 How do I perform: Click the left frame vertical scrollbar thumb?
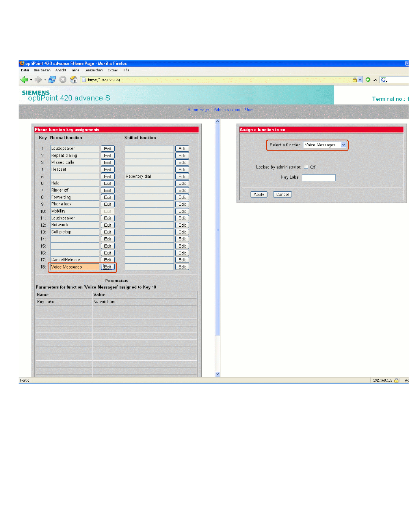click(x=218, y=230)
